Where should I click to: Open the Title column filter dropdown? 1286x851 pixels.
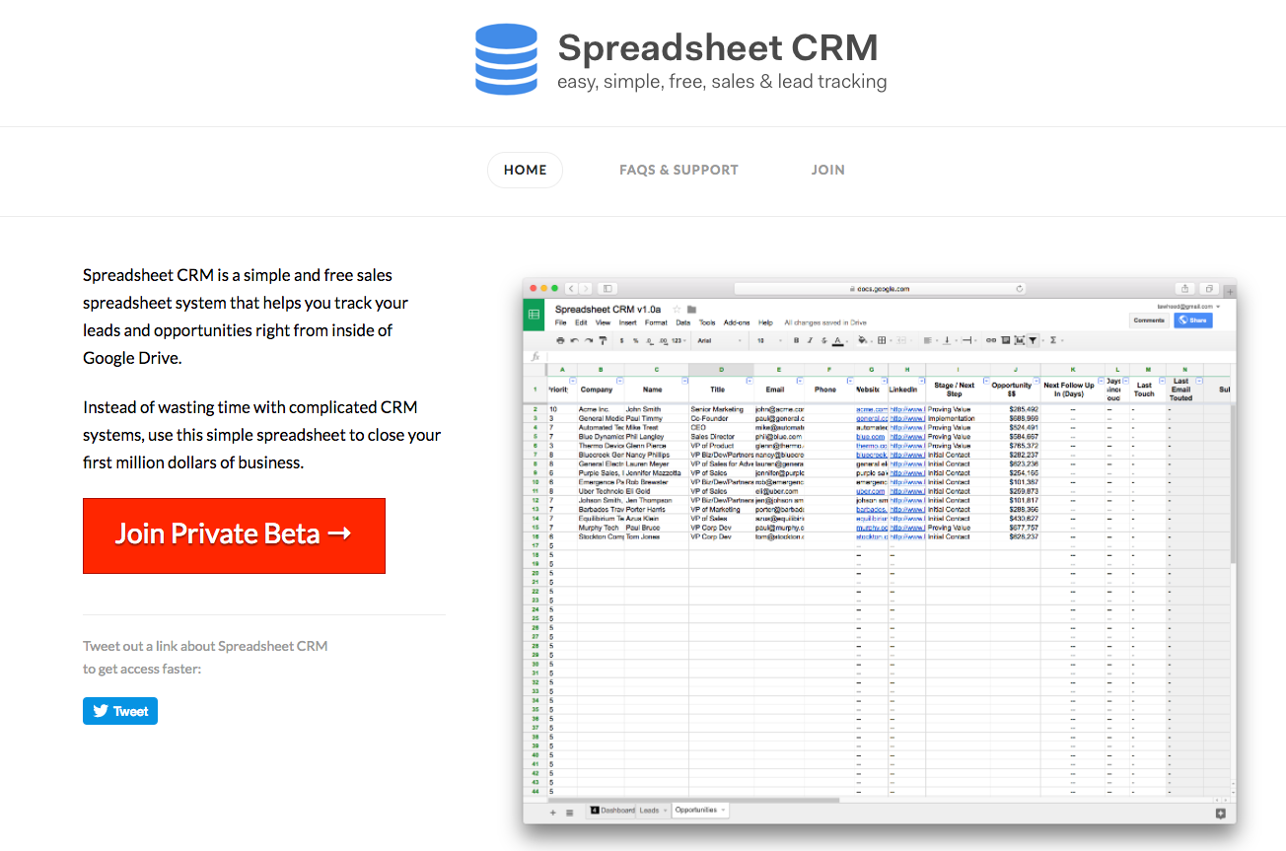(750, 381)
